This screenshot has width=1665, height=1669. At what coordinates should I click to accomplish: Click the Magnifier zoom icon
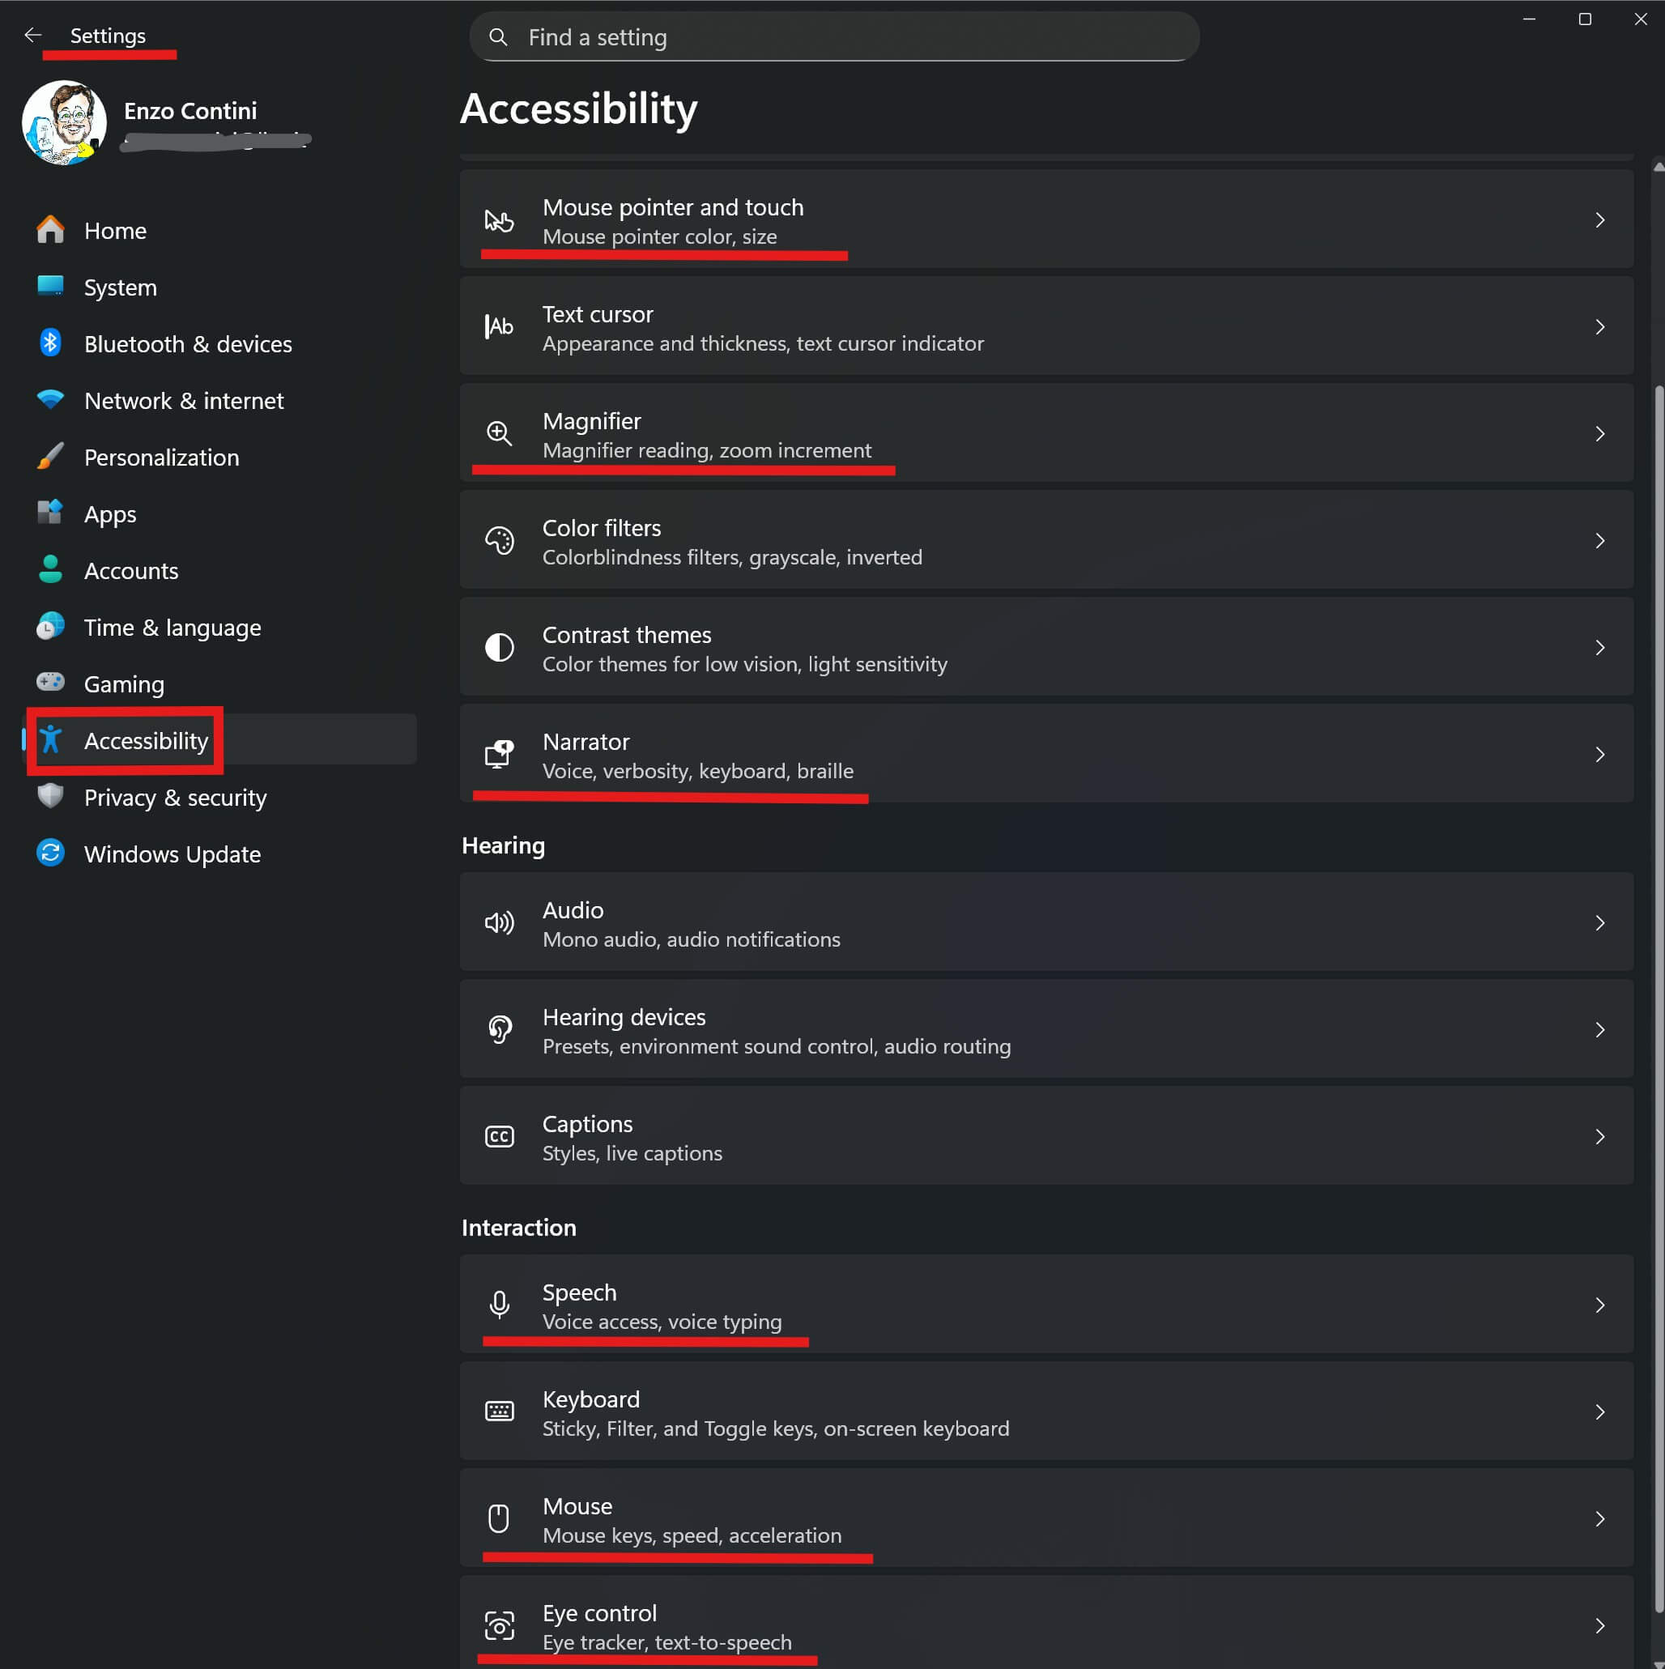click(x=500, y=434)
